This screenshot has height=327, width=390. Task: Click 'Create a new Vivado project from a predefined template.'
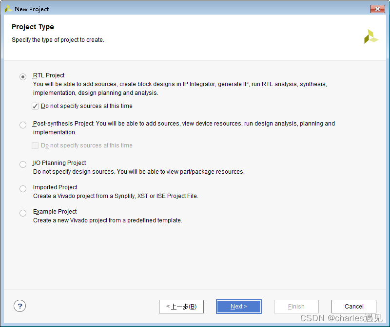[x=108, y=220]
